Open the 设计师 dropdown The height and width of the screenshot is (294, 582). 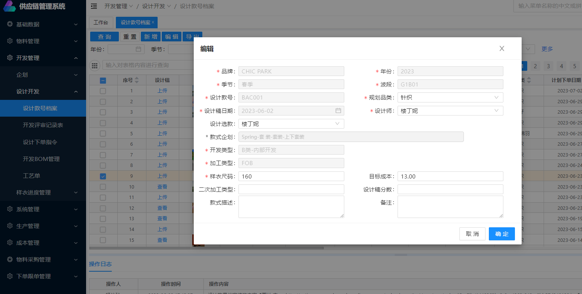click(x=450, y=111)
